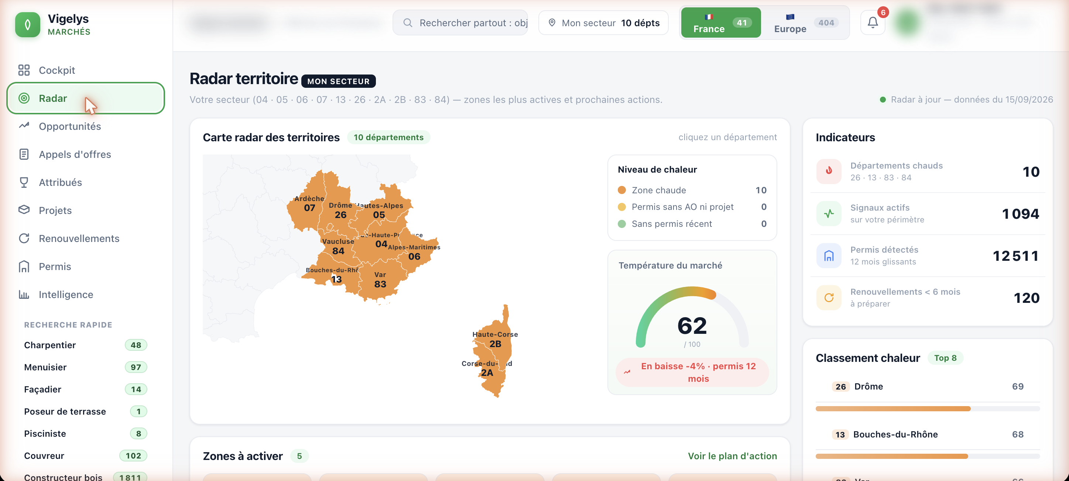Click the Top 8 badge

[945, 358]
